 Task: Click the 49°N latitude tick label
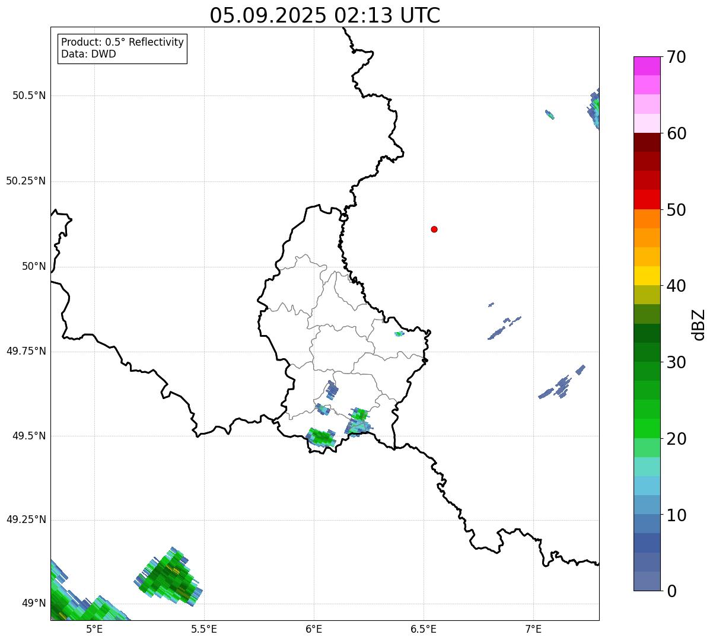(x=34, y=604)
